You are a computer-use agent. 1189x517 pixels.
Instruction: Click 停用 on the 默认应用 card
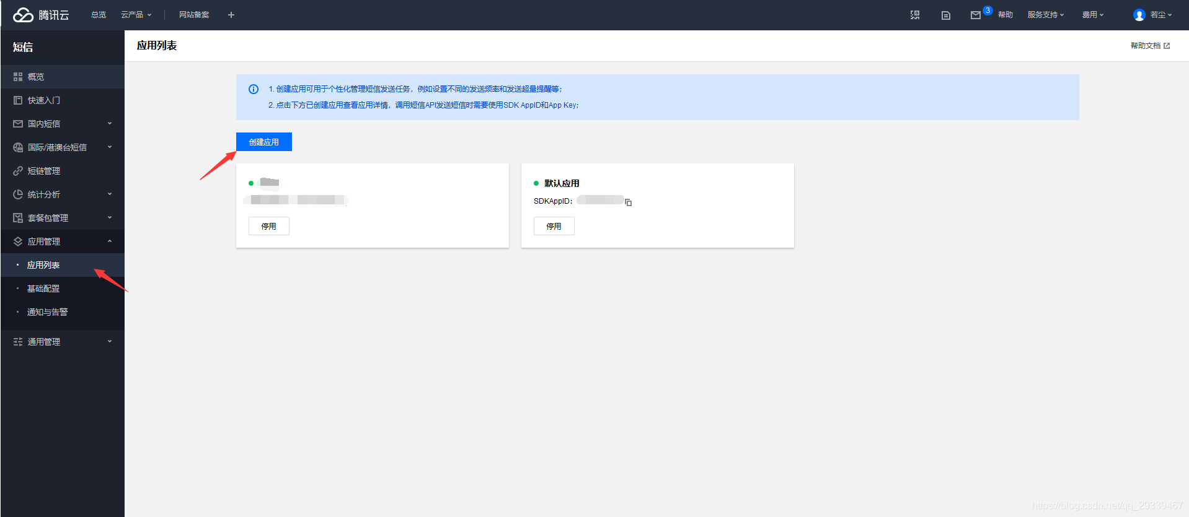(x=554, y=226)
